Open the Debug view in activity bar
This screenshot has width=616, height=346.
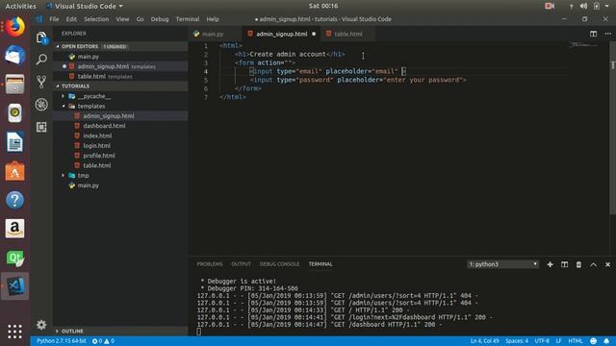tap(41, 105)
